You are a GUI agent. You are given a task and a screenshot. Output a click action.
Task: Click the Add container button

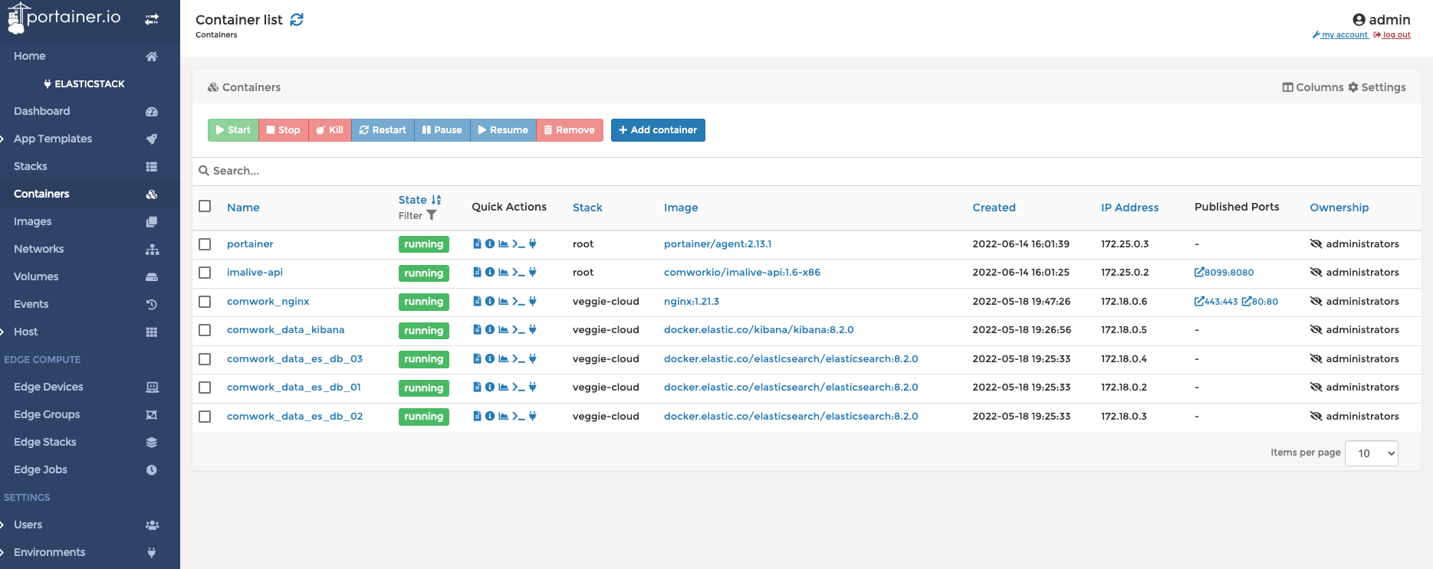[658, 130]
